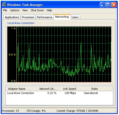Sort by State column header

[x=88, y=89]
